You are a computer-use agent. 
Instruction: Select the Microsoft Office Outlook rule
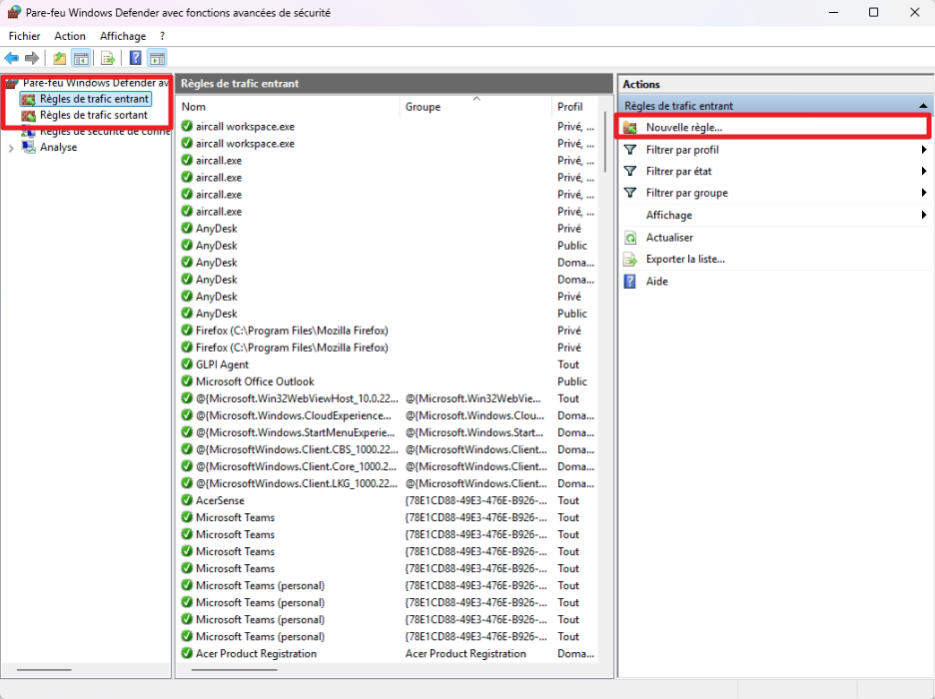(x=255, y=380)
